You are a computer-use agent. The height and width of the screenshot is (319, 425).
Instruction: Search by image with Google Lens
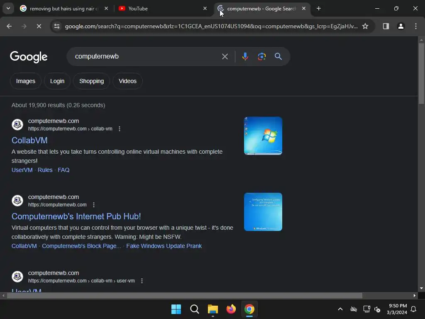coord(261,56)
